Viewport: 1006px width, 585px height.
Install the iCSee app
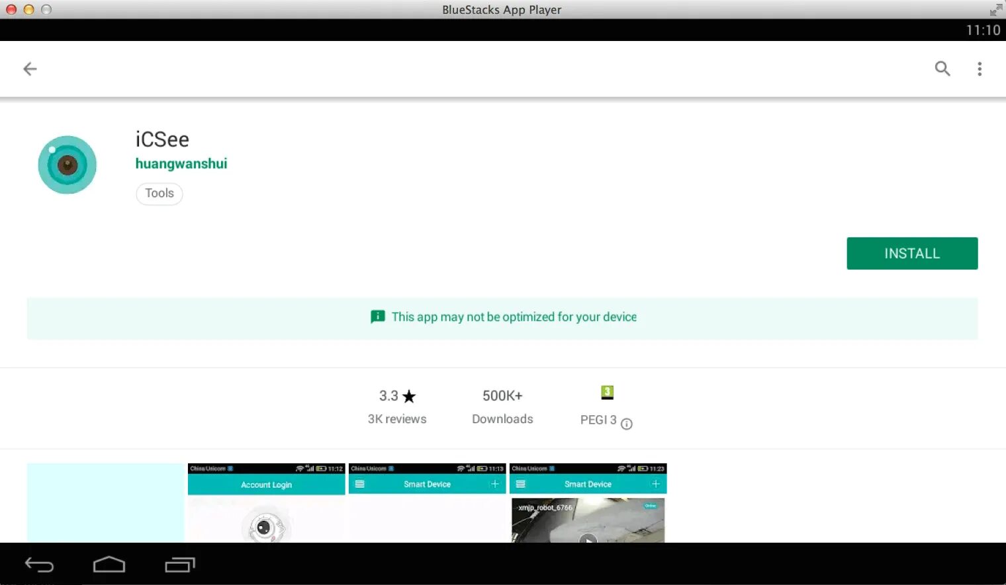click(912, 253)
